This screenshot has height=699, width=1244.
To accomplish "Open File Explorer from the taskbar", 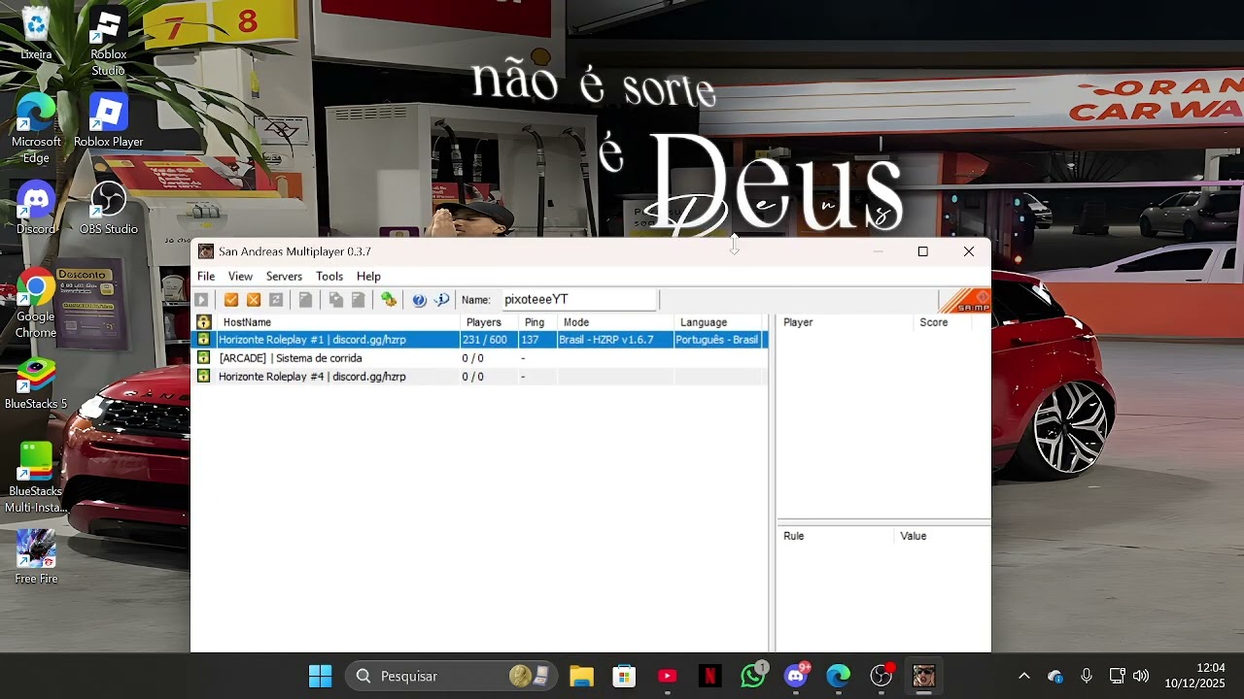I will pyautogui.click(x=581, y=676).
